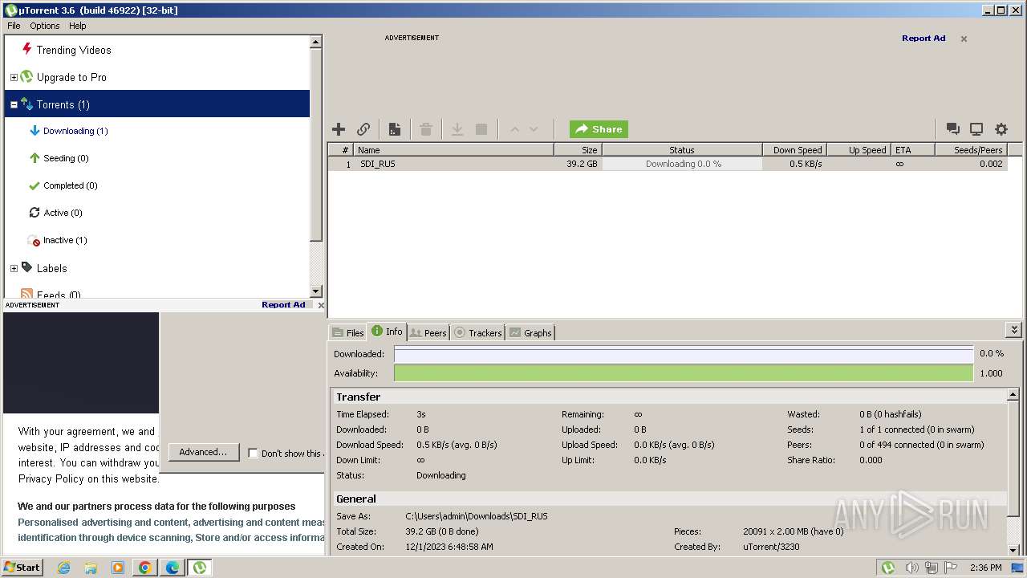Viewport: 1027px width, 578px height.
Task: Click the green Availability bar
Action: point(684,373)
